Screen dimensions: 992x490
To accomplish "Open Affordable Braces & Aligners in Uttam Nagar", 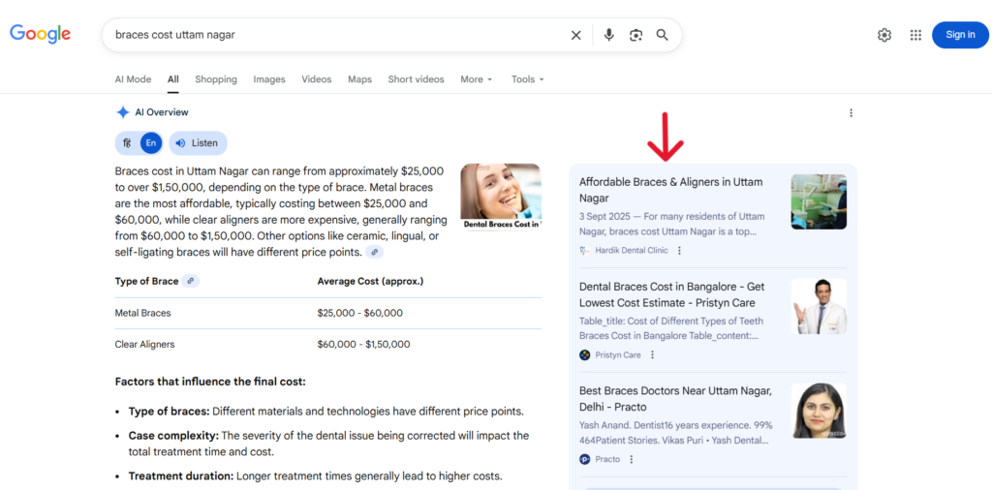I will (x=670, y=190).
